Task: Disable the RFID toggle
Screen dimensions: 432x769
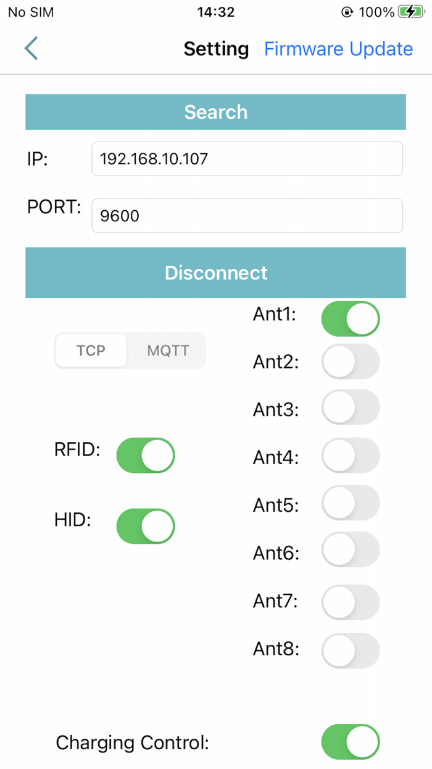Action: 146,456
